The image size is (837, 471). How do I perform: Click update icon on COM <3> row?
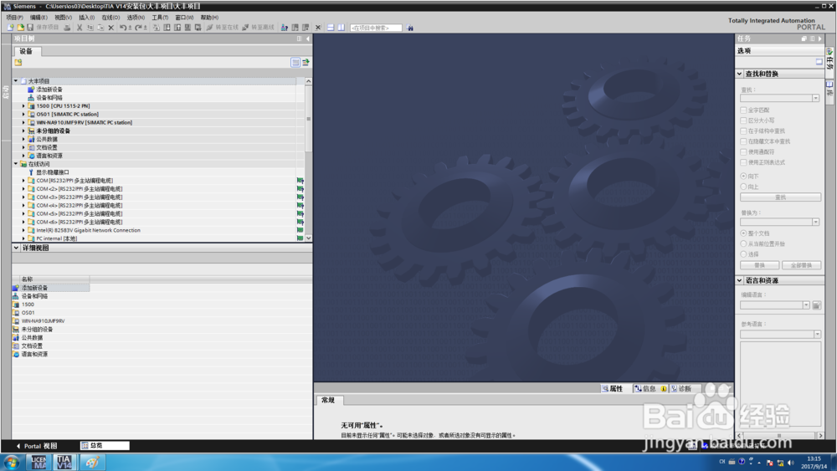coord(300,197)
